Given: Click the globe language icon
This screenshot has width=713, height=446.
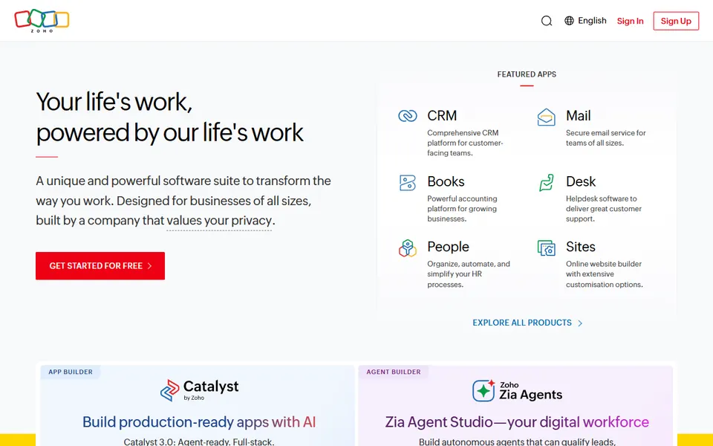Looking at the screenshot, I should [x=569, y=21].
